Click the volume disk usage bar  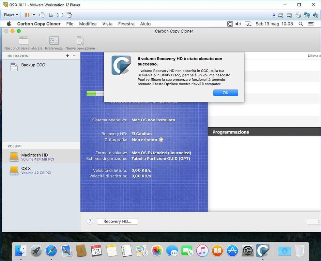[95, 93]
